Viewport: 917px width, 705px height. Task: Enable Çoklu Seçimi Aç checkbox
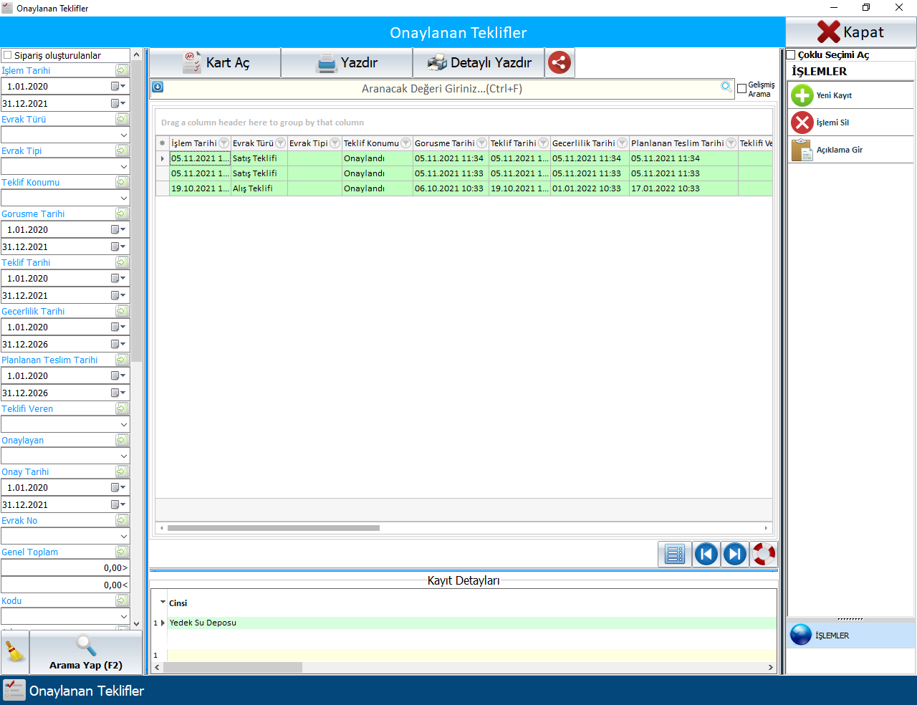(791, 55)
